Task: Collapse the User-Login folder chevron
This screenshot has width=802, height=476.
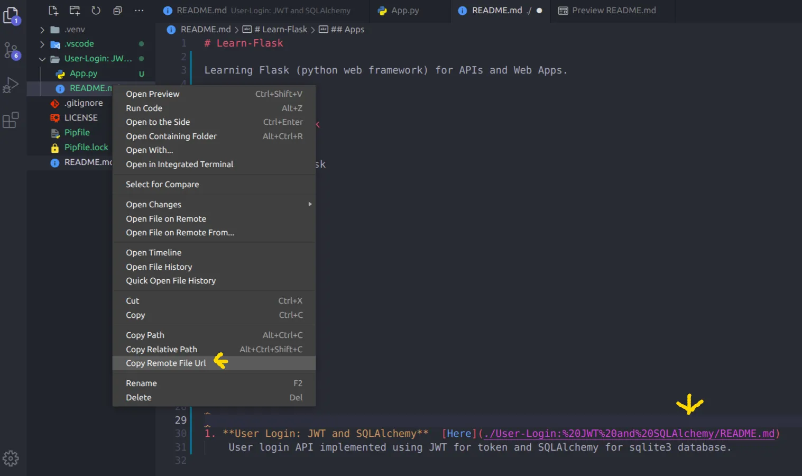Action: [x=42, y=59]
